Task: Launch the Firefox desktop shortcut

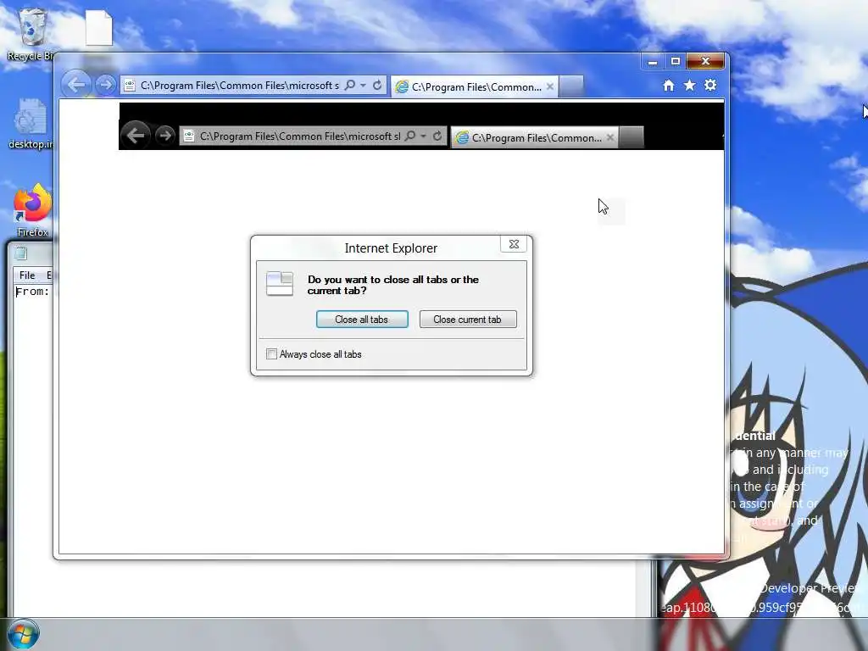Action: (32, 211)
